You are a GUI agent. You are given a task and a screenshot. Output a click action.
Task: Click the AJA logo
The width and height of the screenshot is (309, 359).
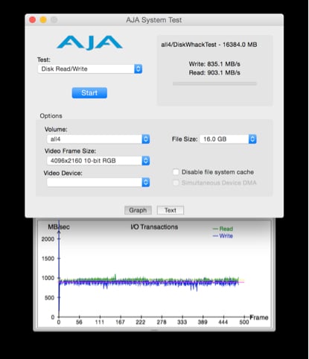[89, 42]
